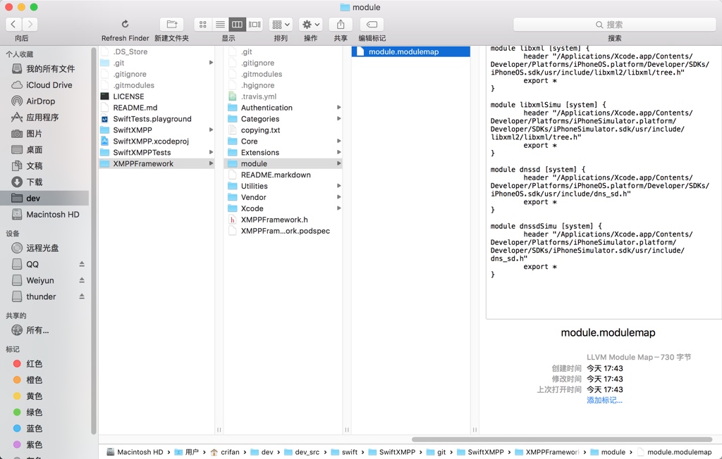Open 图片 in sidebar
Viewport: 722px width, 459px height.
[44, 133]
